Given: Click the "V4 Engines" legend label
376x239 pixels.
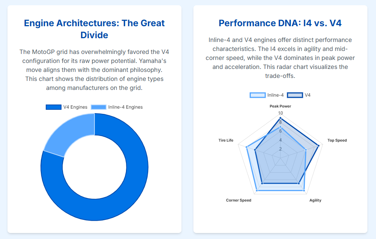Looking at the screenshot, I should tap(75, 107).
